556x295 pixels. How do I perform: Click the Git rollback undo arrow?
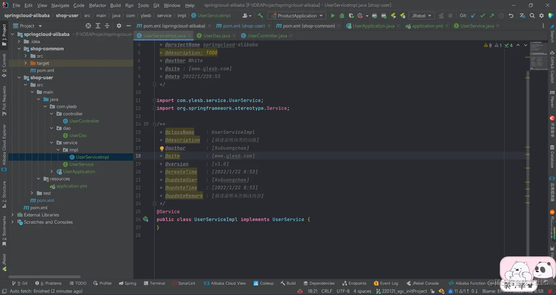(511, 16)
